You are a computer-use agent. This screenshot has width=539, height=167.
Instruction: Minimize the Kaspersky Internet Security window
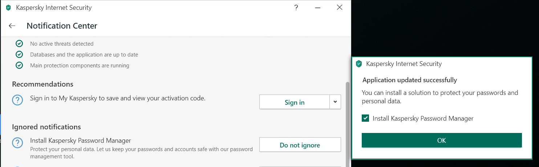[x=318, y=8]
